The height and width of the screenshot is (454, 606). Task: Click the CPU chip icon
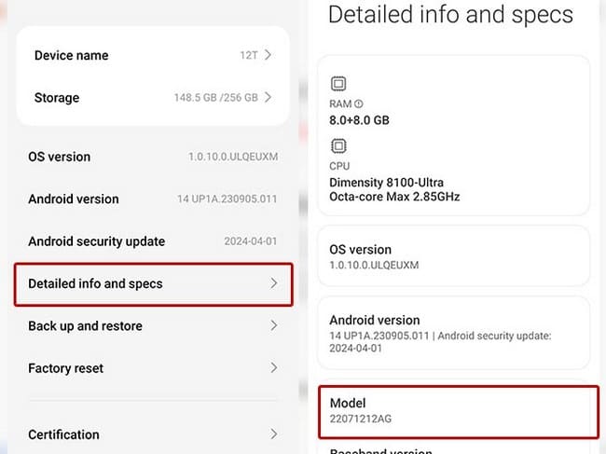click(x=339, y=145)
